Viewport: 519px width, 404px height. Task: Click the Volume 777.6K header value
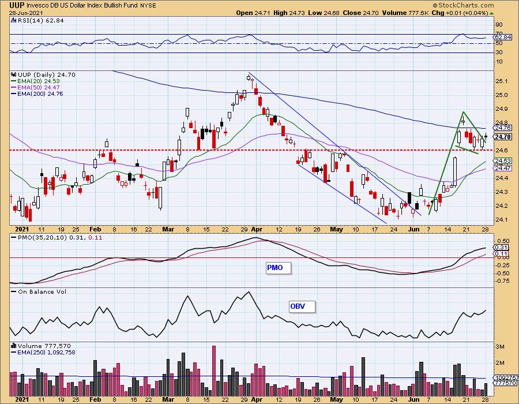click(406, 13)
